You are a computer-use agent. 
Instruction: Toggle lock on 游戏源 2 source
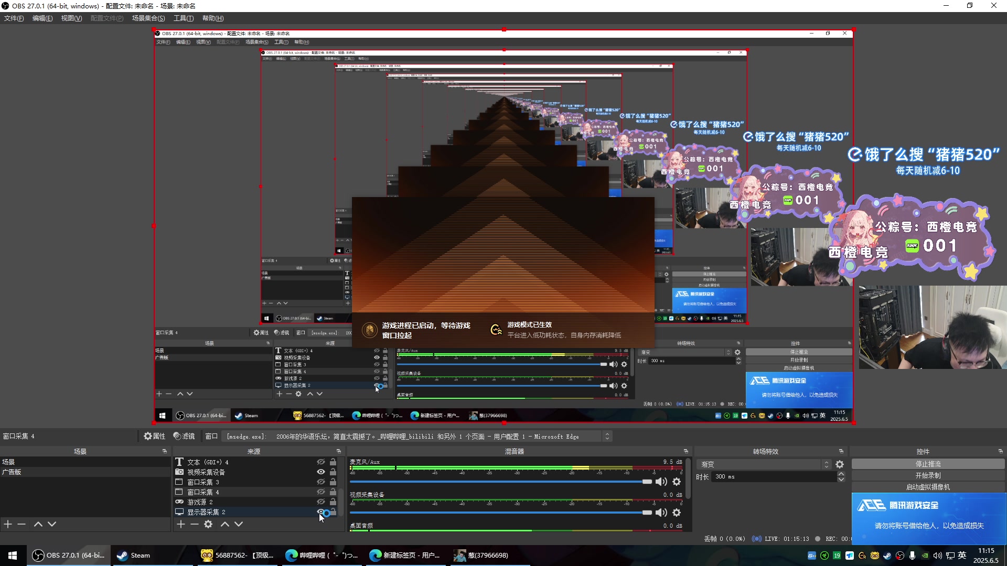tap(333, 502)
